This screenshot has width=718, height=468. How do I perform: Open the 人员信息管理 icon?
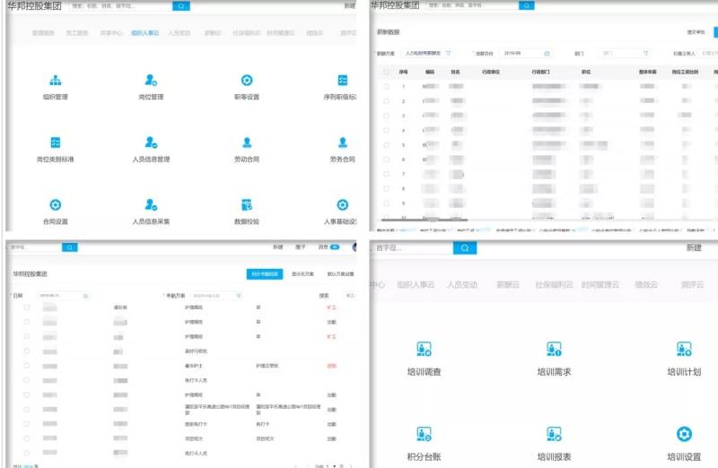point(151,143)
